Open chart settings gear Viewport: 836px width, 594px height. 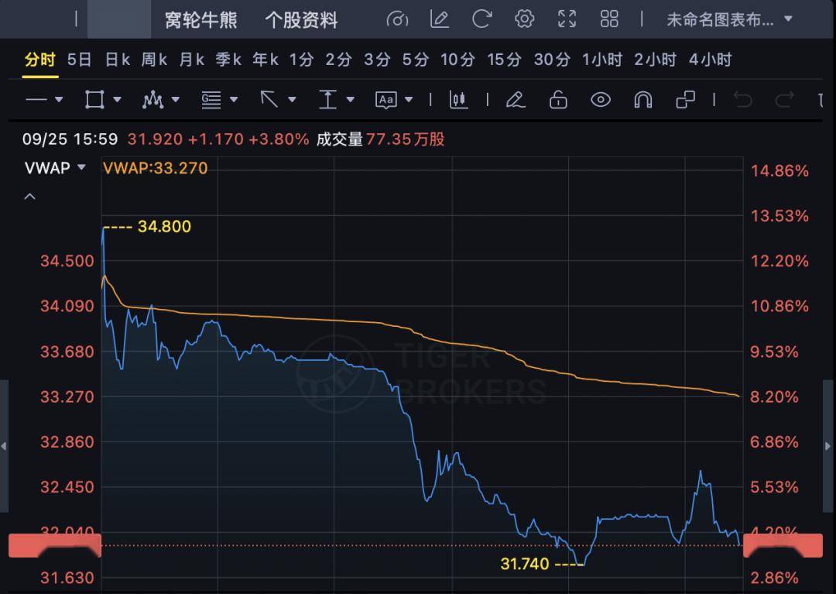point(525,19)
